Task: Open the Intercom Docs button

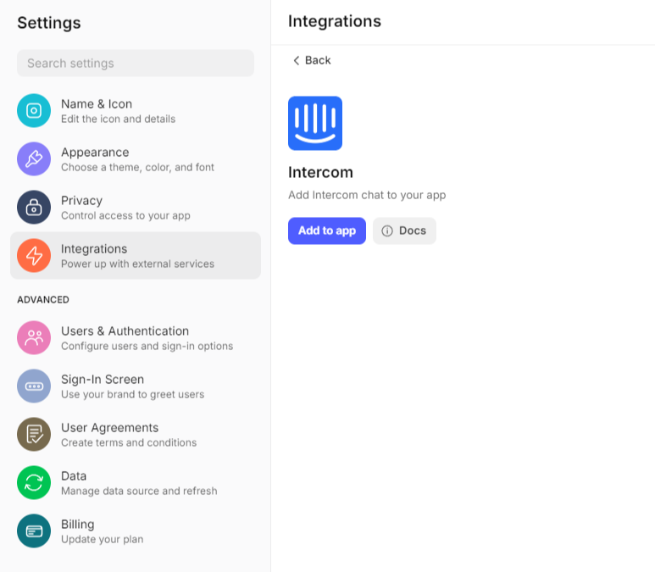Action: pos(404,230)
